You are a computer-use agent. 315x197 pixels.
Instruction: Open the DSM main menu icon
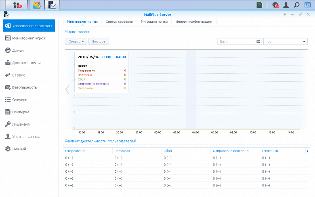click(x=17, y=5)
